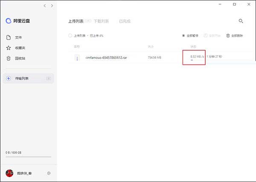The height and width of the screenshot is (182, 256).
Task: Click the clock icon of start-all
Action: tap(206, 35)
